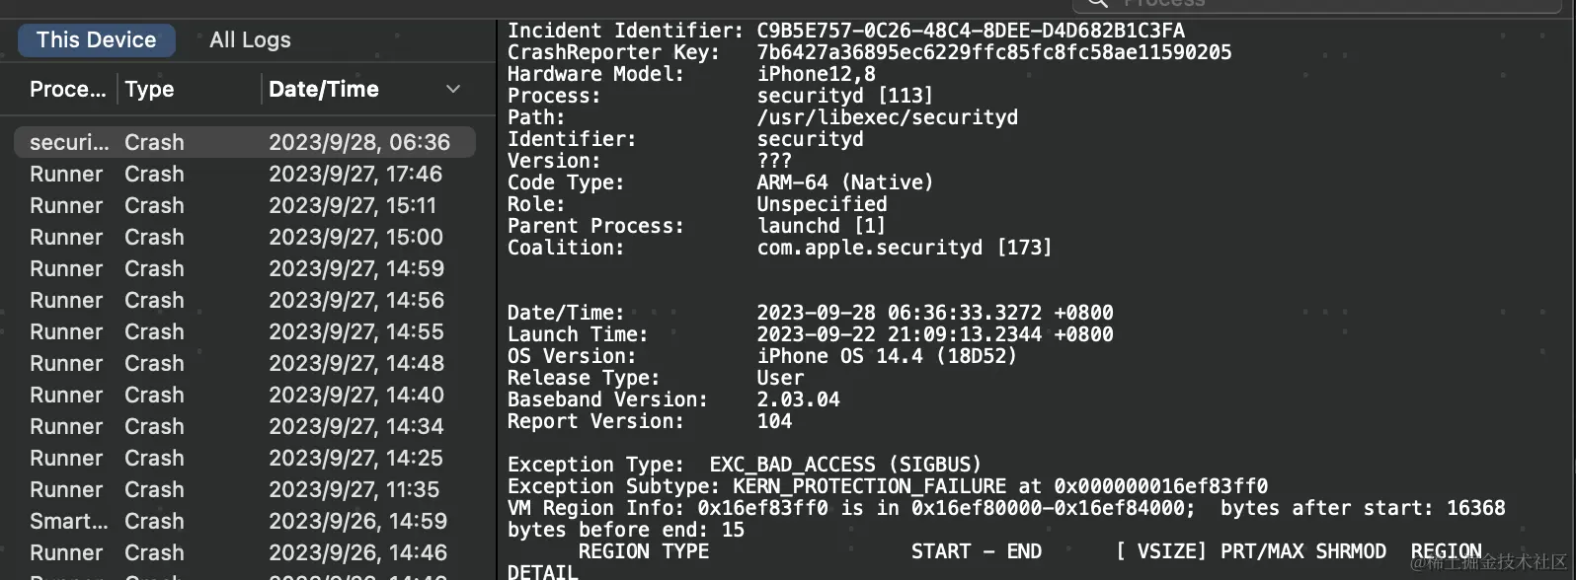Toggle the sort chevron in the Date/Time column
Image resolution: width=1576 pixels, height=580 pixels.
[x=453, y=90]
